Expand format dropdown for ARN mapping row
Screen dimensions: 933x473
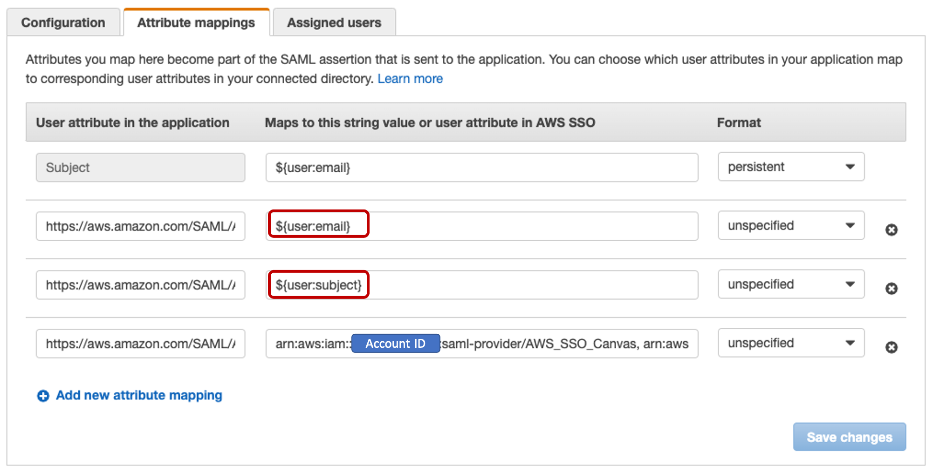[x=790, y=343]
